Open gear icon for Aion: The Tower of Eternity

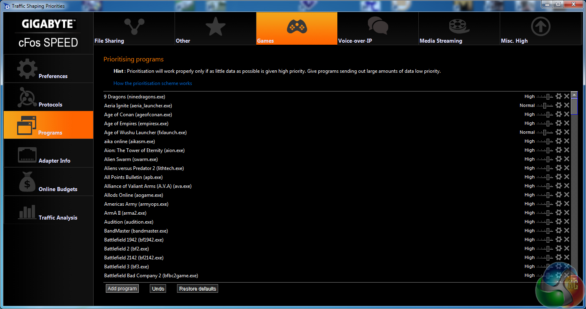click(x=559, y=150)
